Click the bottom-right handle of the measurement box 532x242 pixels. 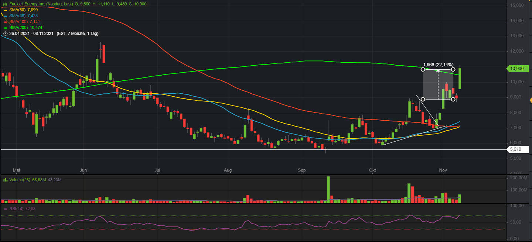(x=453, y=99)
